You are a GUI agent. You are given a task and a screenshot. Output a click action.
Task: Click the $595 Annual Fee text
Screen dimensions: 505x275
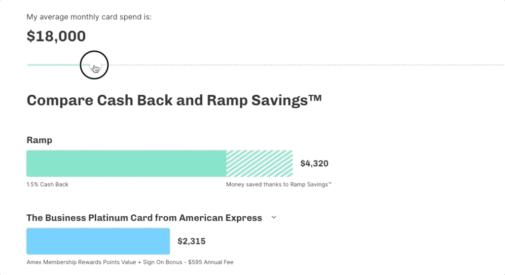tap(211, 262)
